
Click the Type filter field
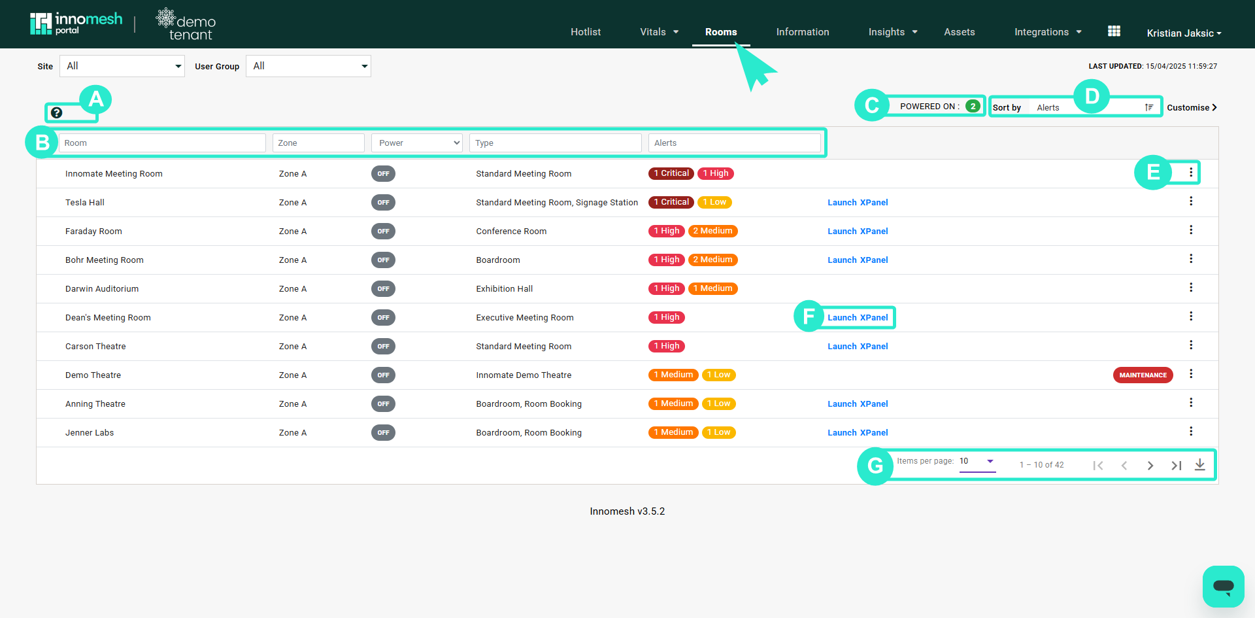[x=556, y=143]
